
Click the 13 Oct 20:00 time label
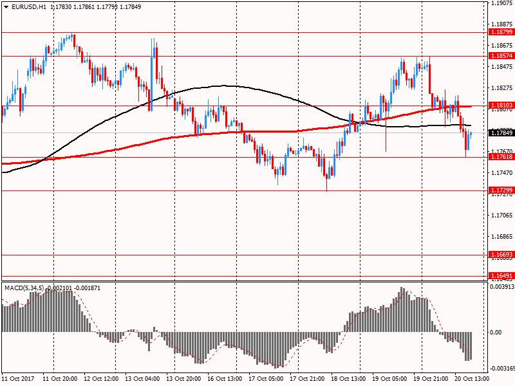(x=183, y=379)
